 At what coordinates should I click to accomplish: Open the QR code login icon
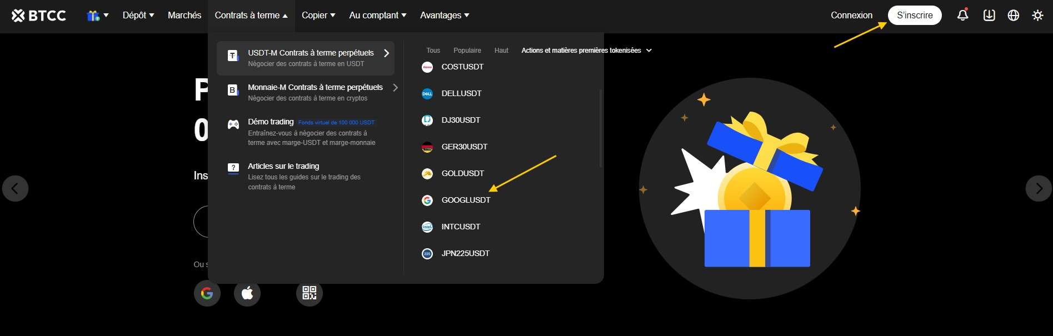coord(309,293)
